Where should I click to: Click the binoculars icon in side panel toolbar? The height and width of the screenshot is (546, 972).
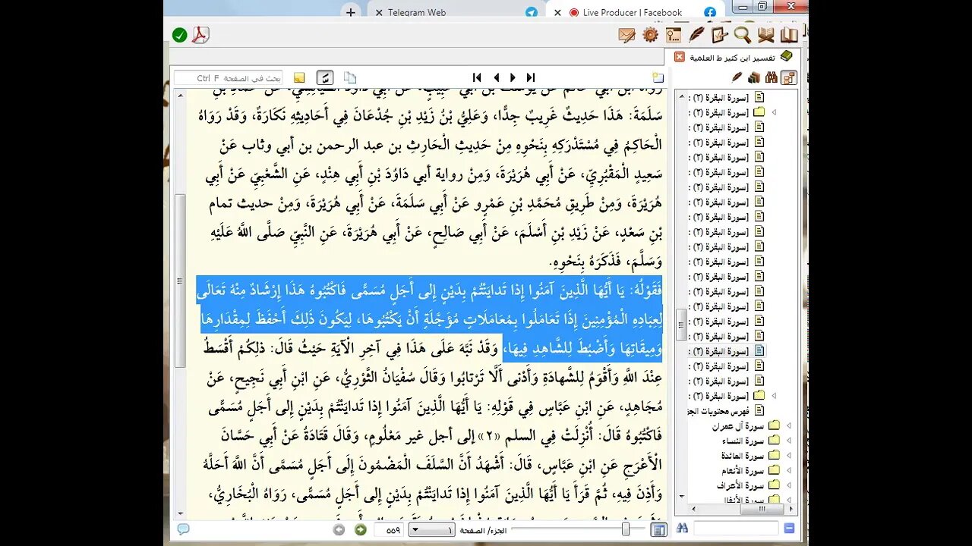coord(771,77)
